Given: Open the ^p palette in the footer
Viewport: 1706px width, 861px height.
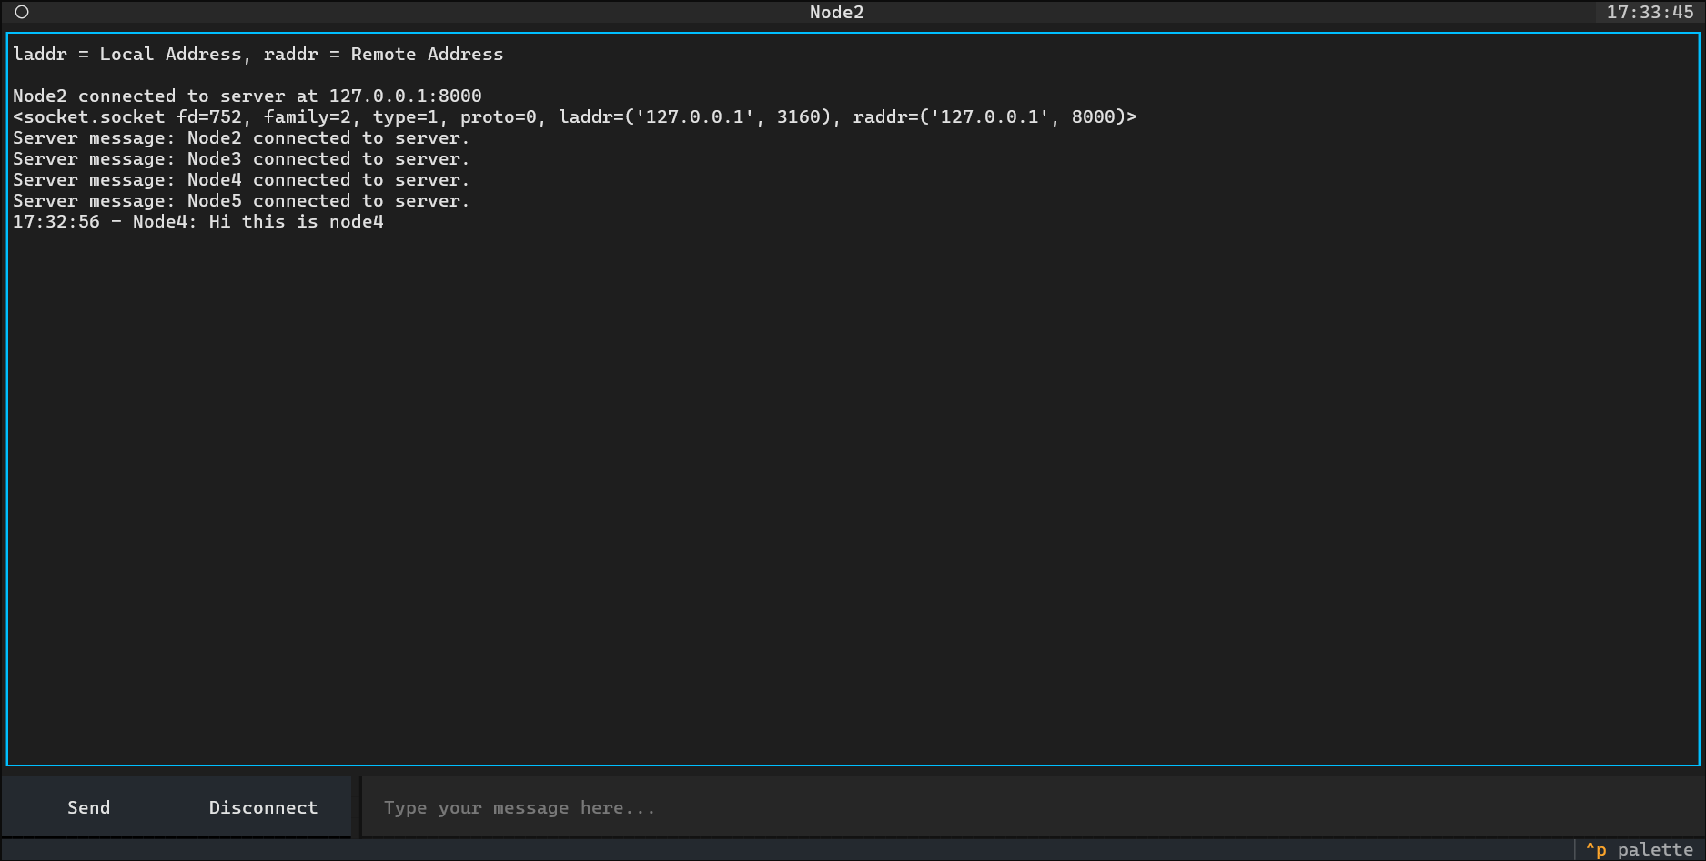Looking at the screenshot, I should (1640, 849).
